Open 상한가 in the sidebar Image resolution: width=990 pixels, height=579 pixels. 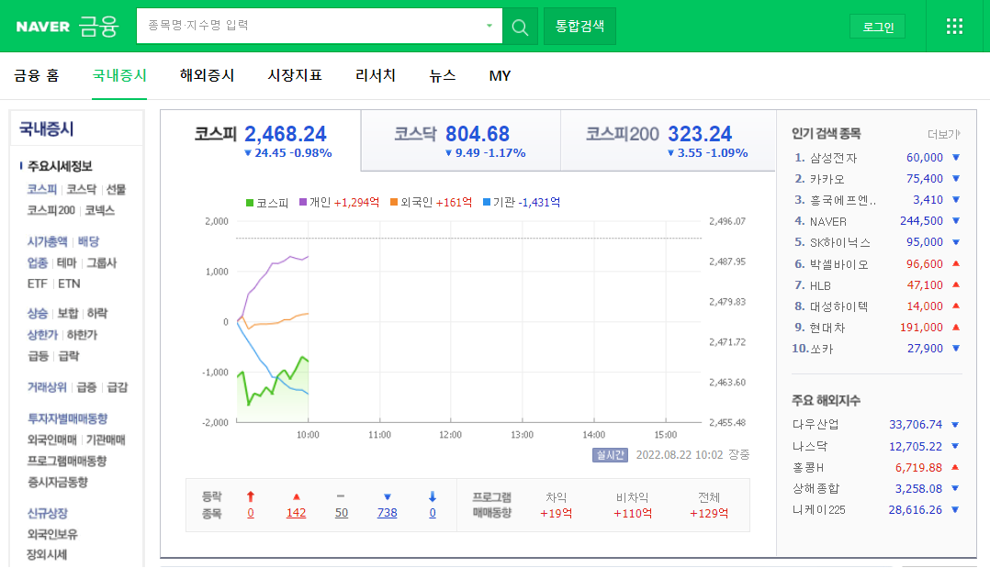pyautogui.click(x=42, y=335)
